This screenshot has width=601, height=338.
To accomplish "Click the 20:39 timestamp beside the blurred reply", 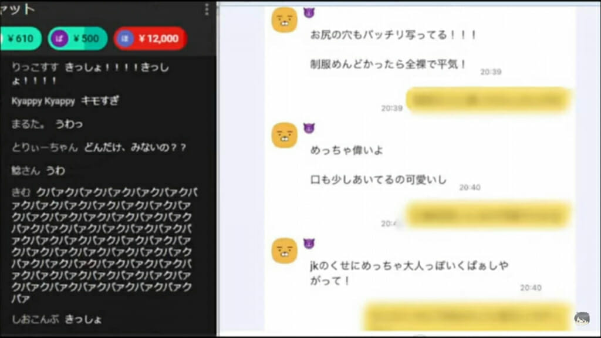I will 391,109.
